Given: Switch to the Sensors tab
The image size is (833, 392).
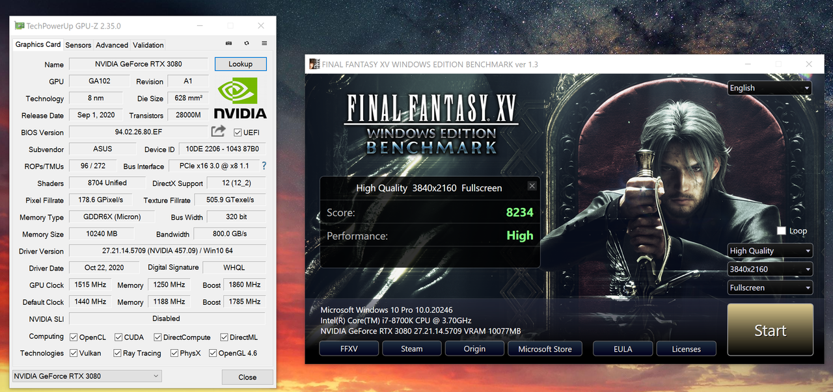Looking at the screenshot, I should pos(78,45).
